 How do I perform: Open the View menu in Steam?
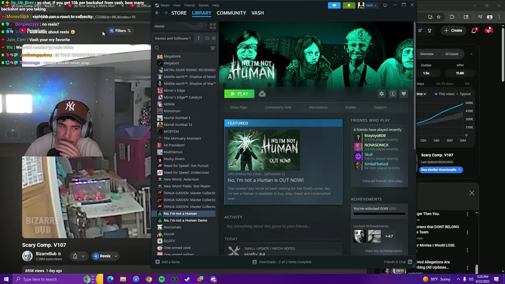177,5
